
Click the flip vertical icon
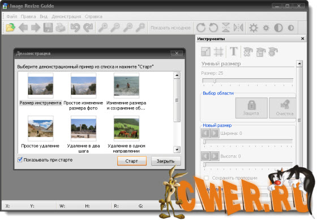226,27
